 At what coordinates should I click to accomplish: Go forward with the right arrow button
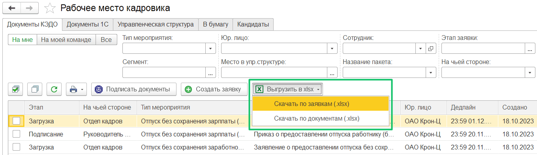point(29,8)
